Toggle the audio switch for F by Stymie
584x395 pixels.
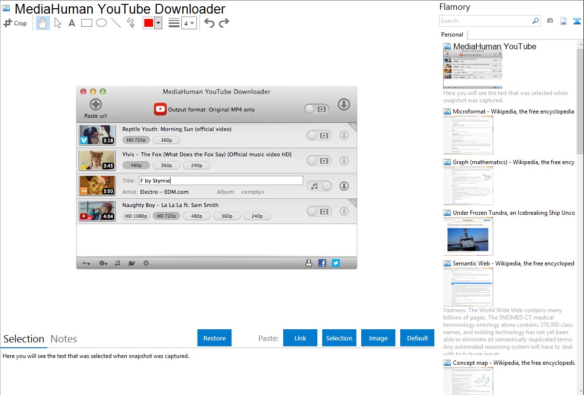point(319,186)
